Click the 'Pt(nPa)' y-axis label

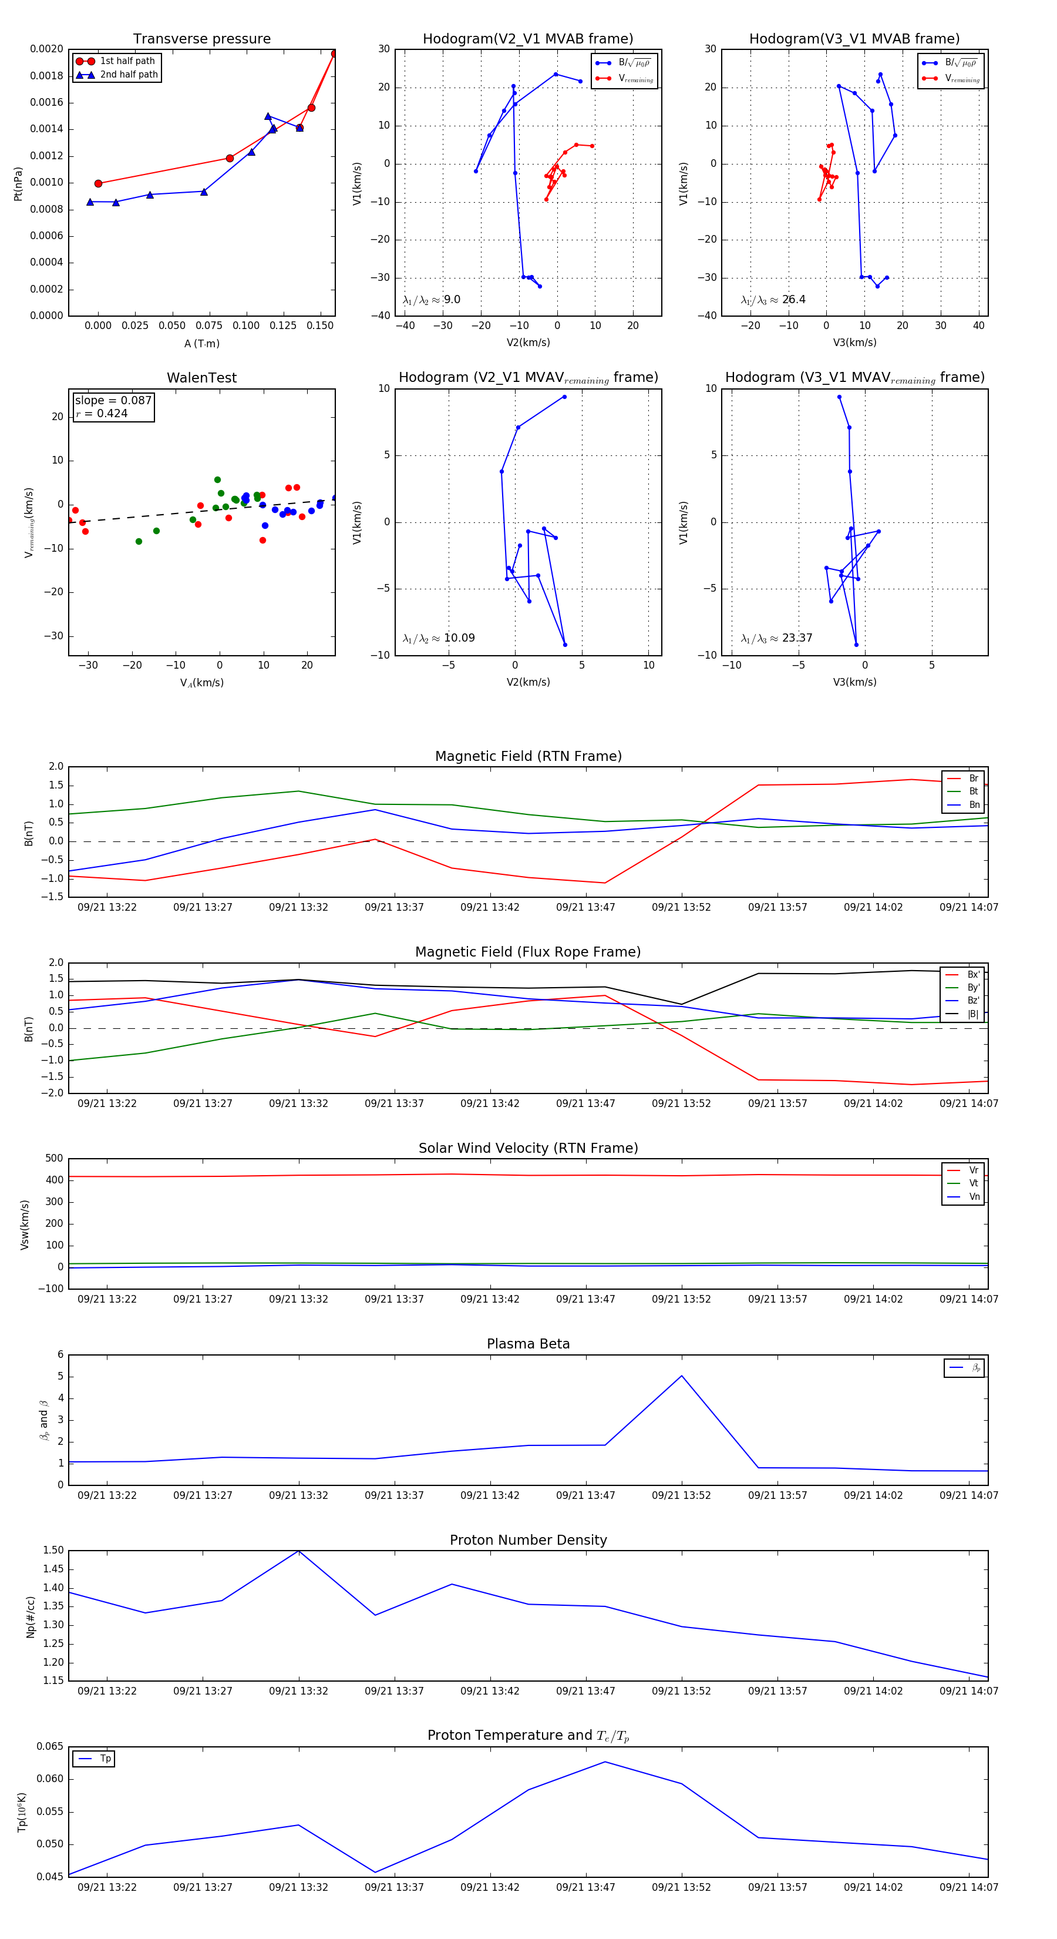point(18,183)
